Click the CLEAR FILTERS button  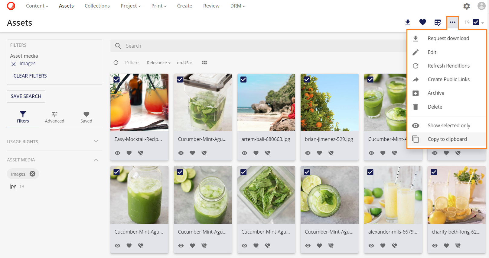(x=30, y=76)
